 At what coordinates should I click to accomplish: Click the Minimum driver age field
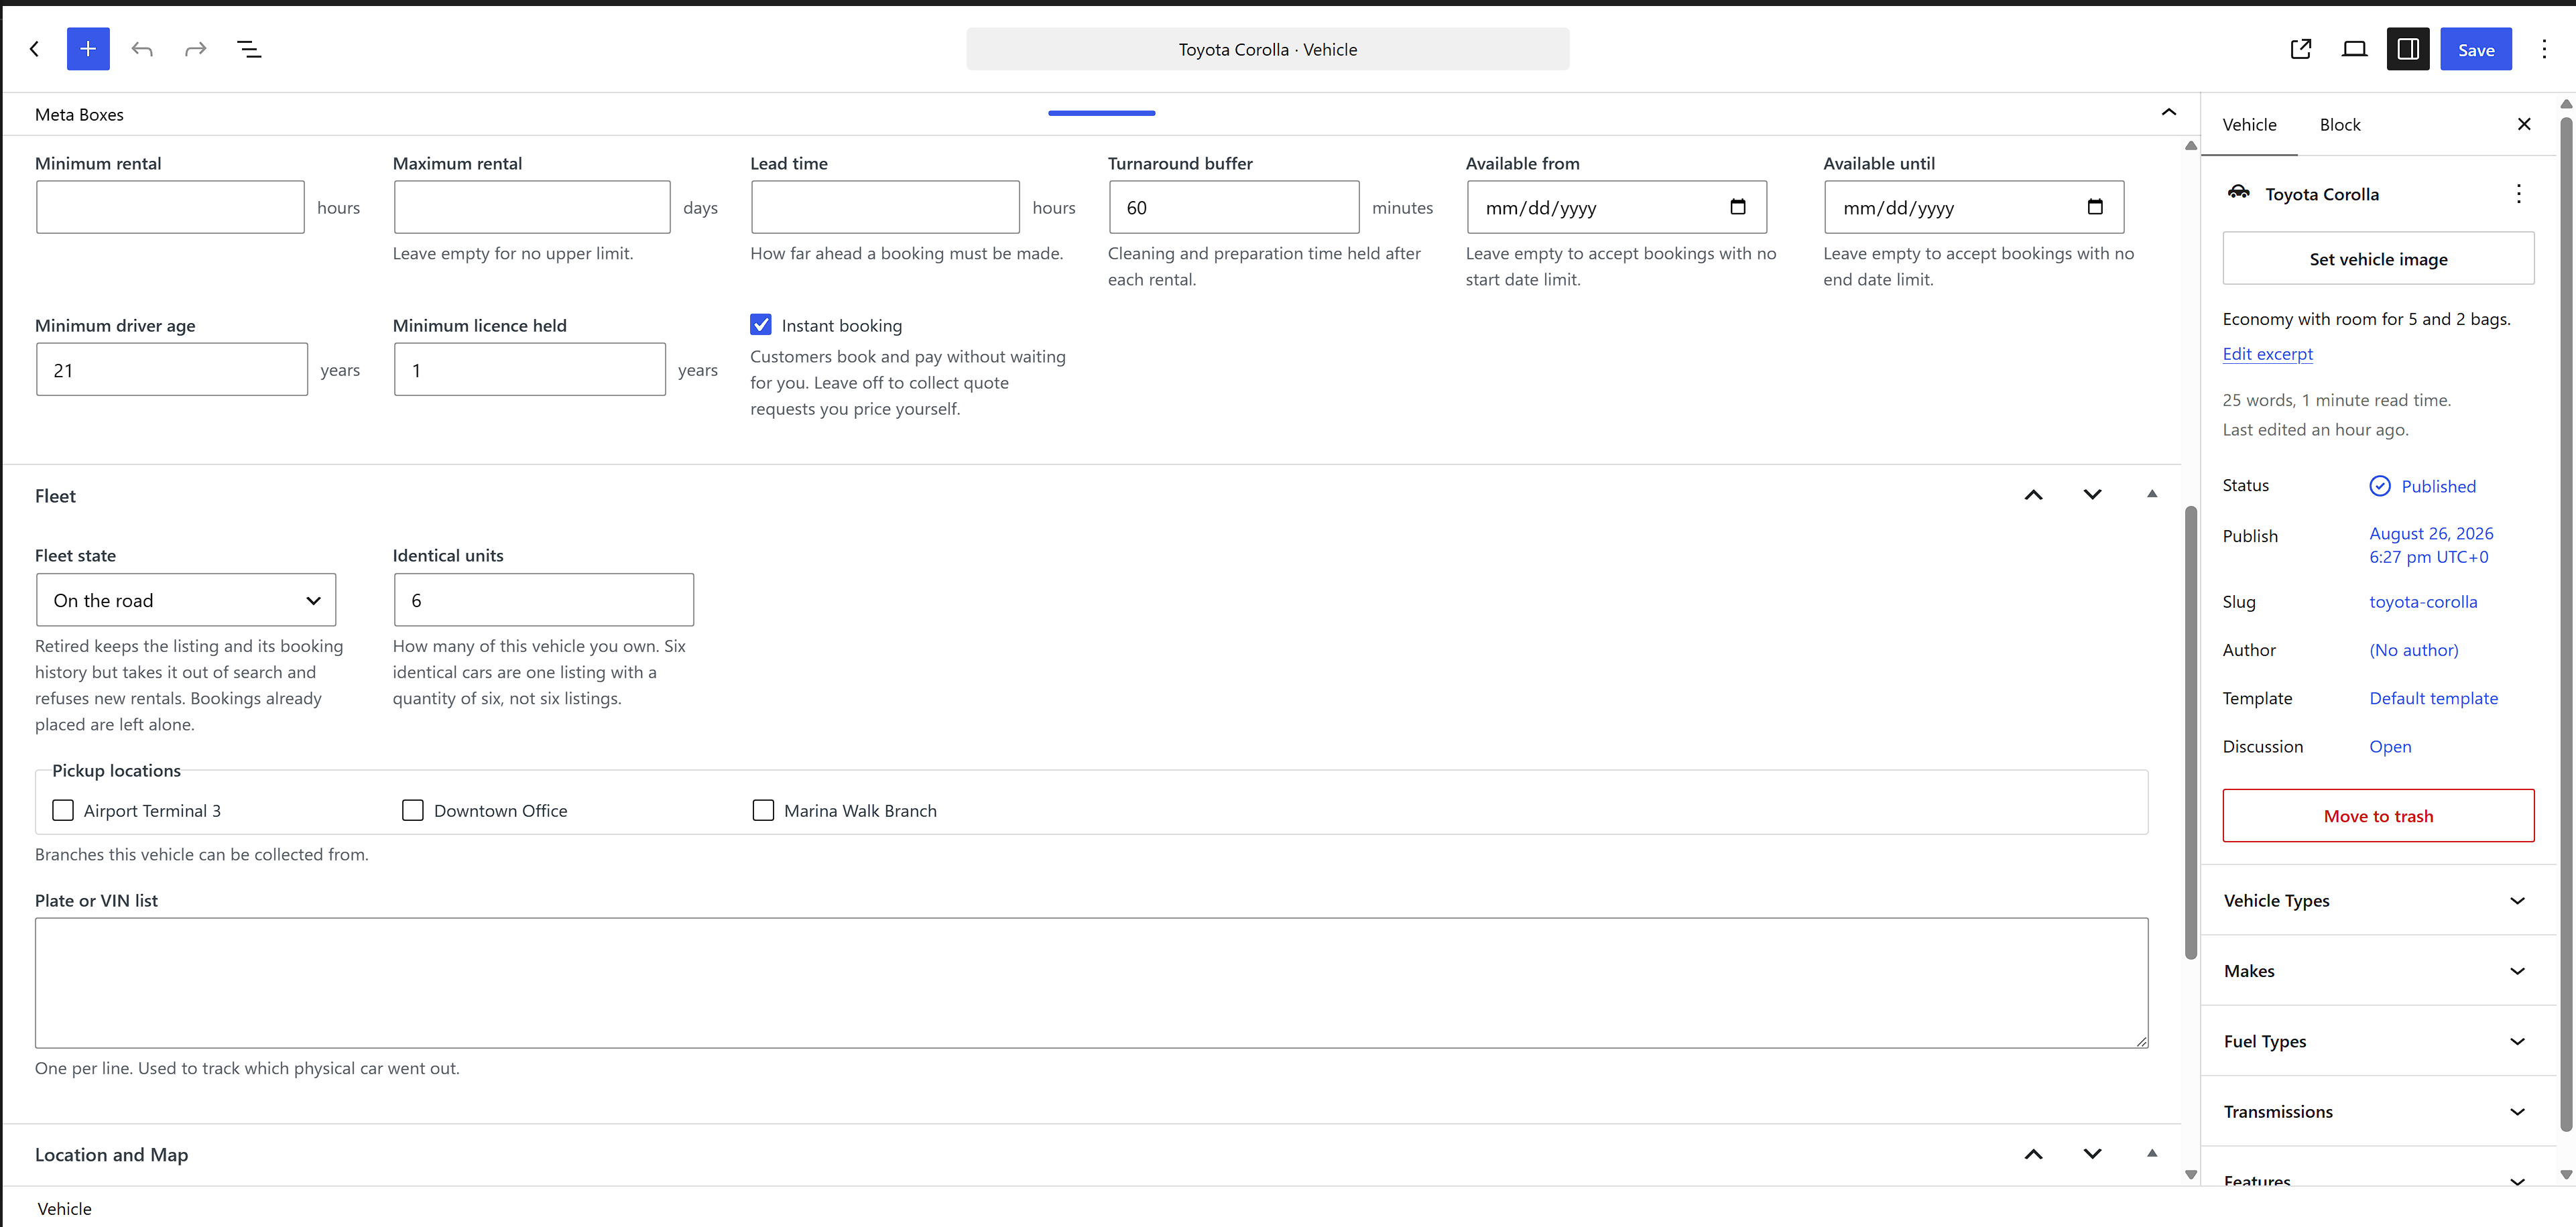pos(172,369)
